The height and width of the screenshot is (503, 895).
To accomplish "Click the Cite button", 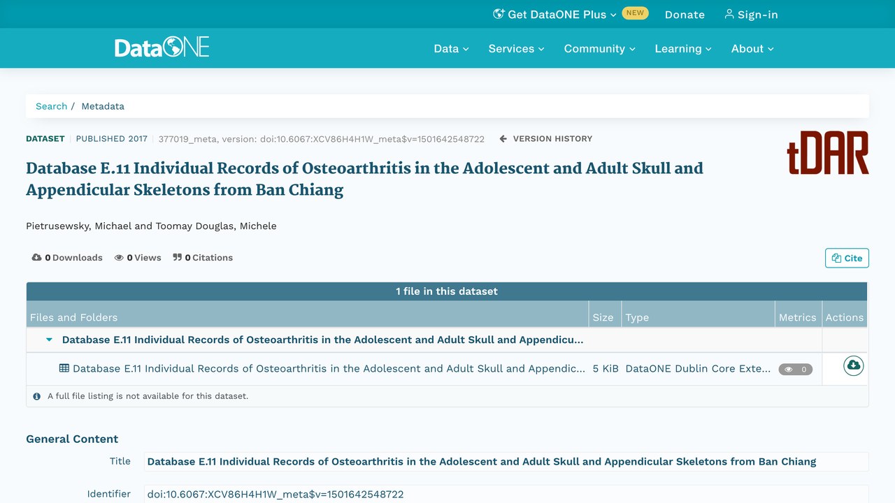I will [x=847, y=258].
